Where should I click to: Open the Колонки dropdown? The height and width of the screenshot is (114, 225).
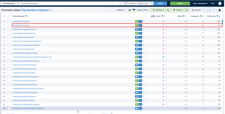[x=158, y=10]
